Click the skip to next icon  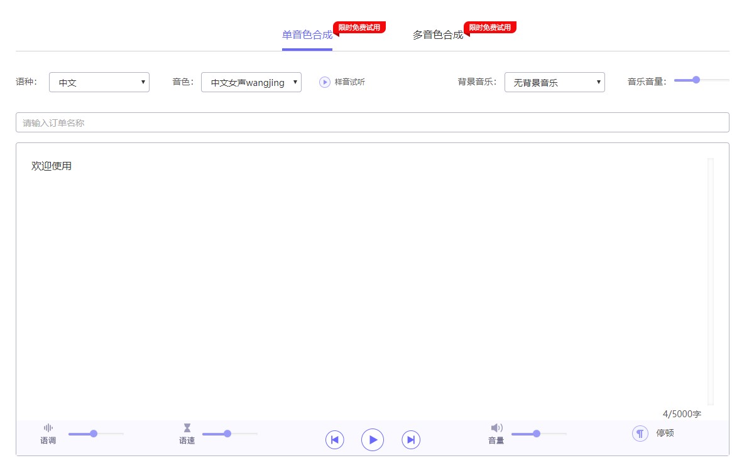coord(411,440)
